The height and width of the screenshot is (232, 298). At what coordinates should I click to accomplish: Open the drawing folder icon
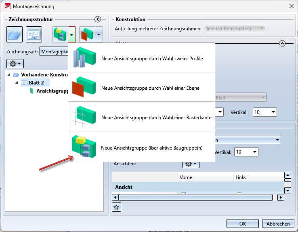[15, 34]
